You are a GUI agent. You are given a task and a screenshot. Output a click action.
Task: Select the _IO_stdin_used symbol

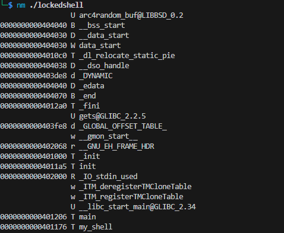click(x=108, y=176)
